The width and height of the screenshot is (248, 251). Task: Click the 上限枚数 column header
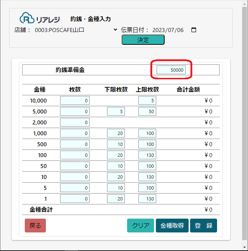[x=147, y=89]
